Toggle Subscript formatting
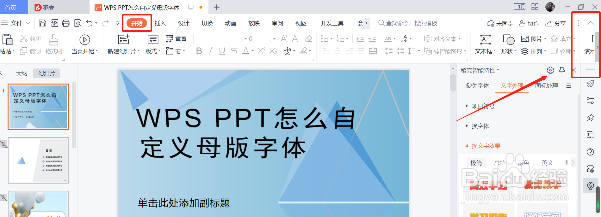Image resolution: width=601 pixels, height=217 pixels. [x=273, y=51]
